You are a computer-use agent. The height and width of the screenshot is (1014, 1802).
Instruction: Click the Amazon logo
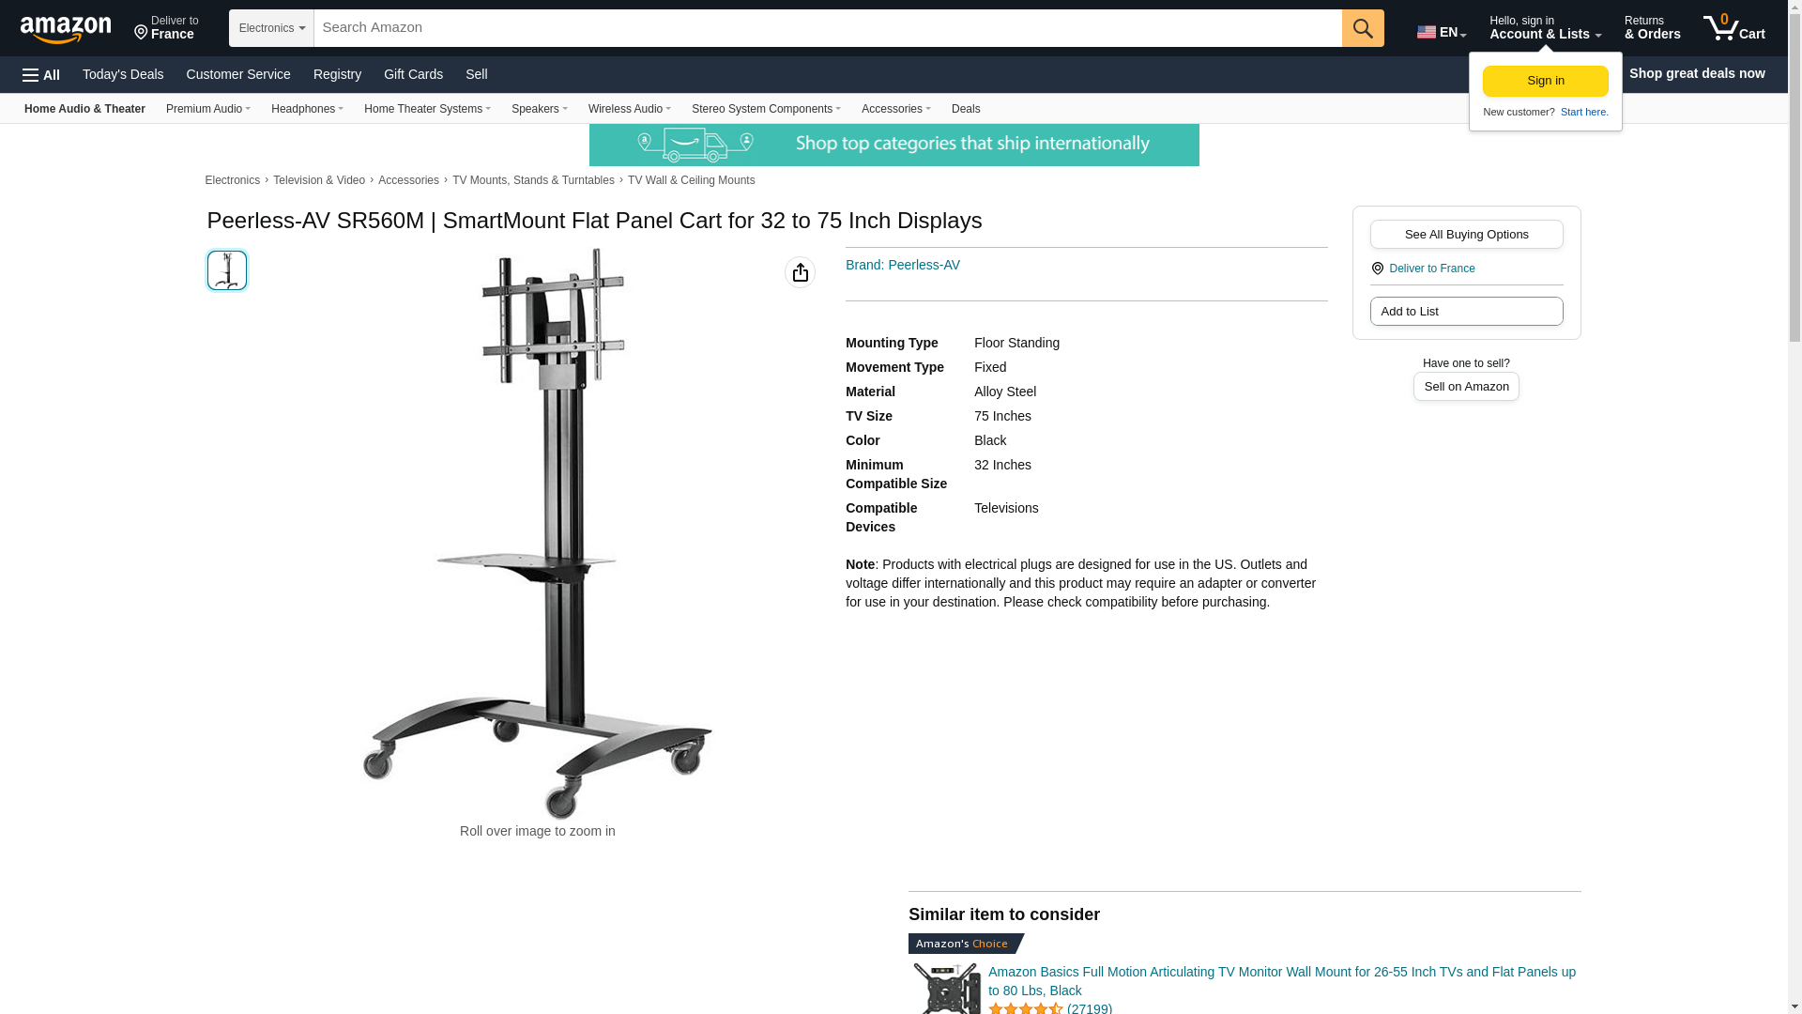pos(66,29)
